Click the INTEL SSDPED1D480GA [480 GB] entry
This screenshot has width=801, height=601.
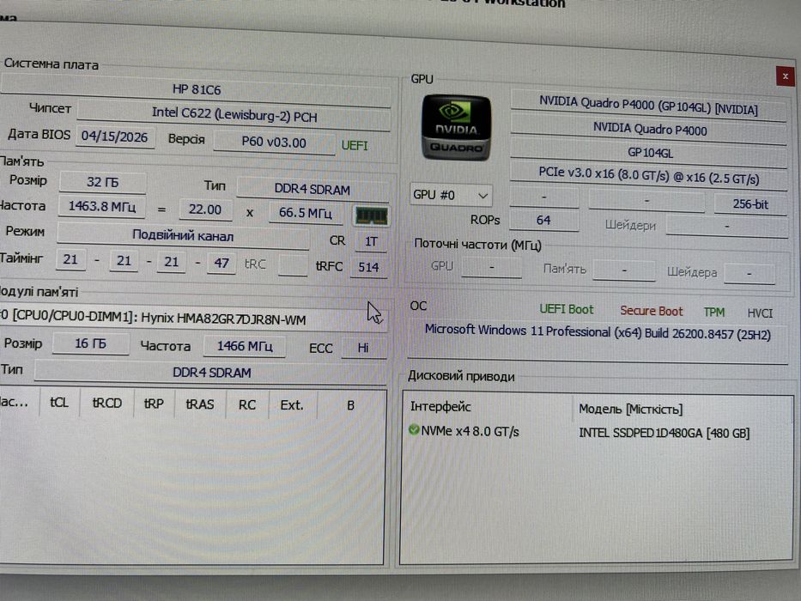(x=664, y=433)
